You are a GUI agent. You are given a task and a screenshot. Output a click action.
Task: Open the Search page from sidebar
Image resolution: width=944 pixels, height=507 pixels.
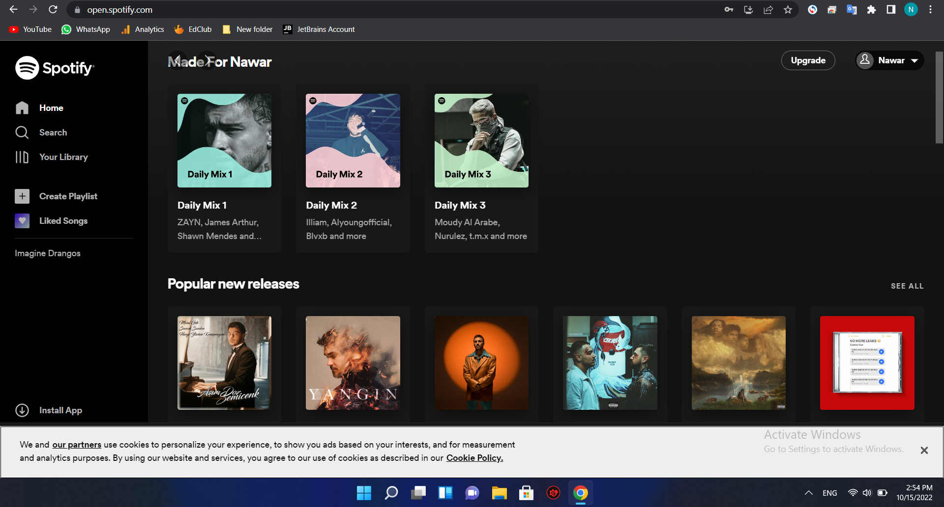tap(53, 133)
